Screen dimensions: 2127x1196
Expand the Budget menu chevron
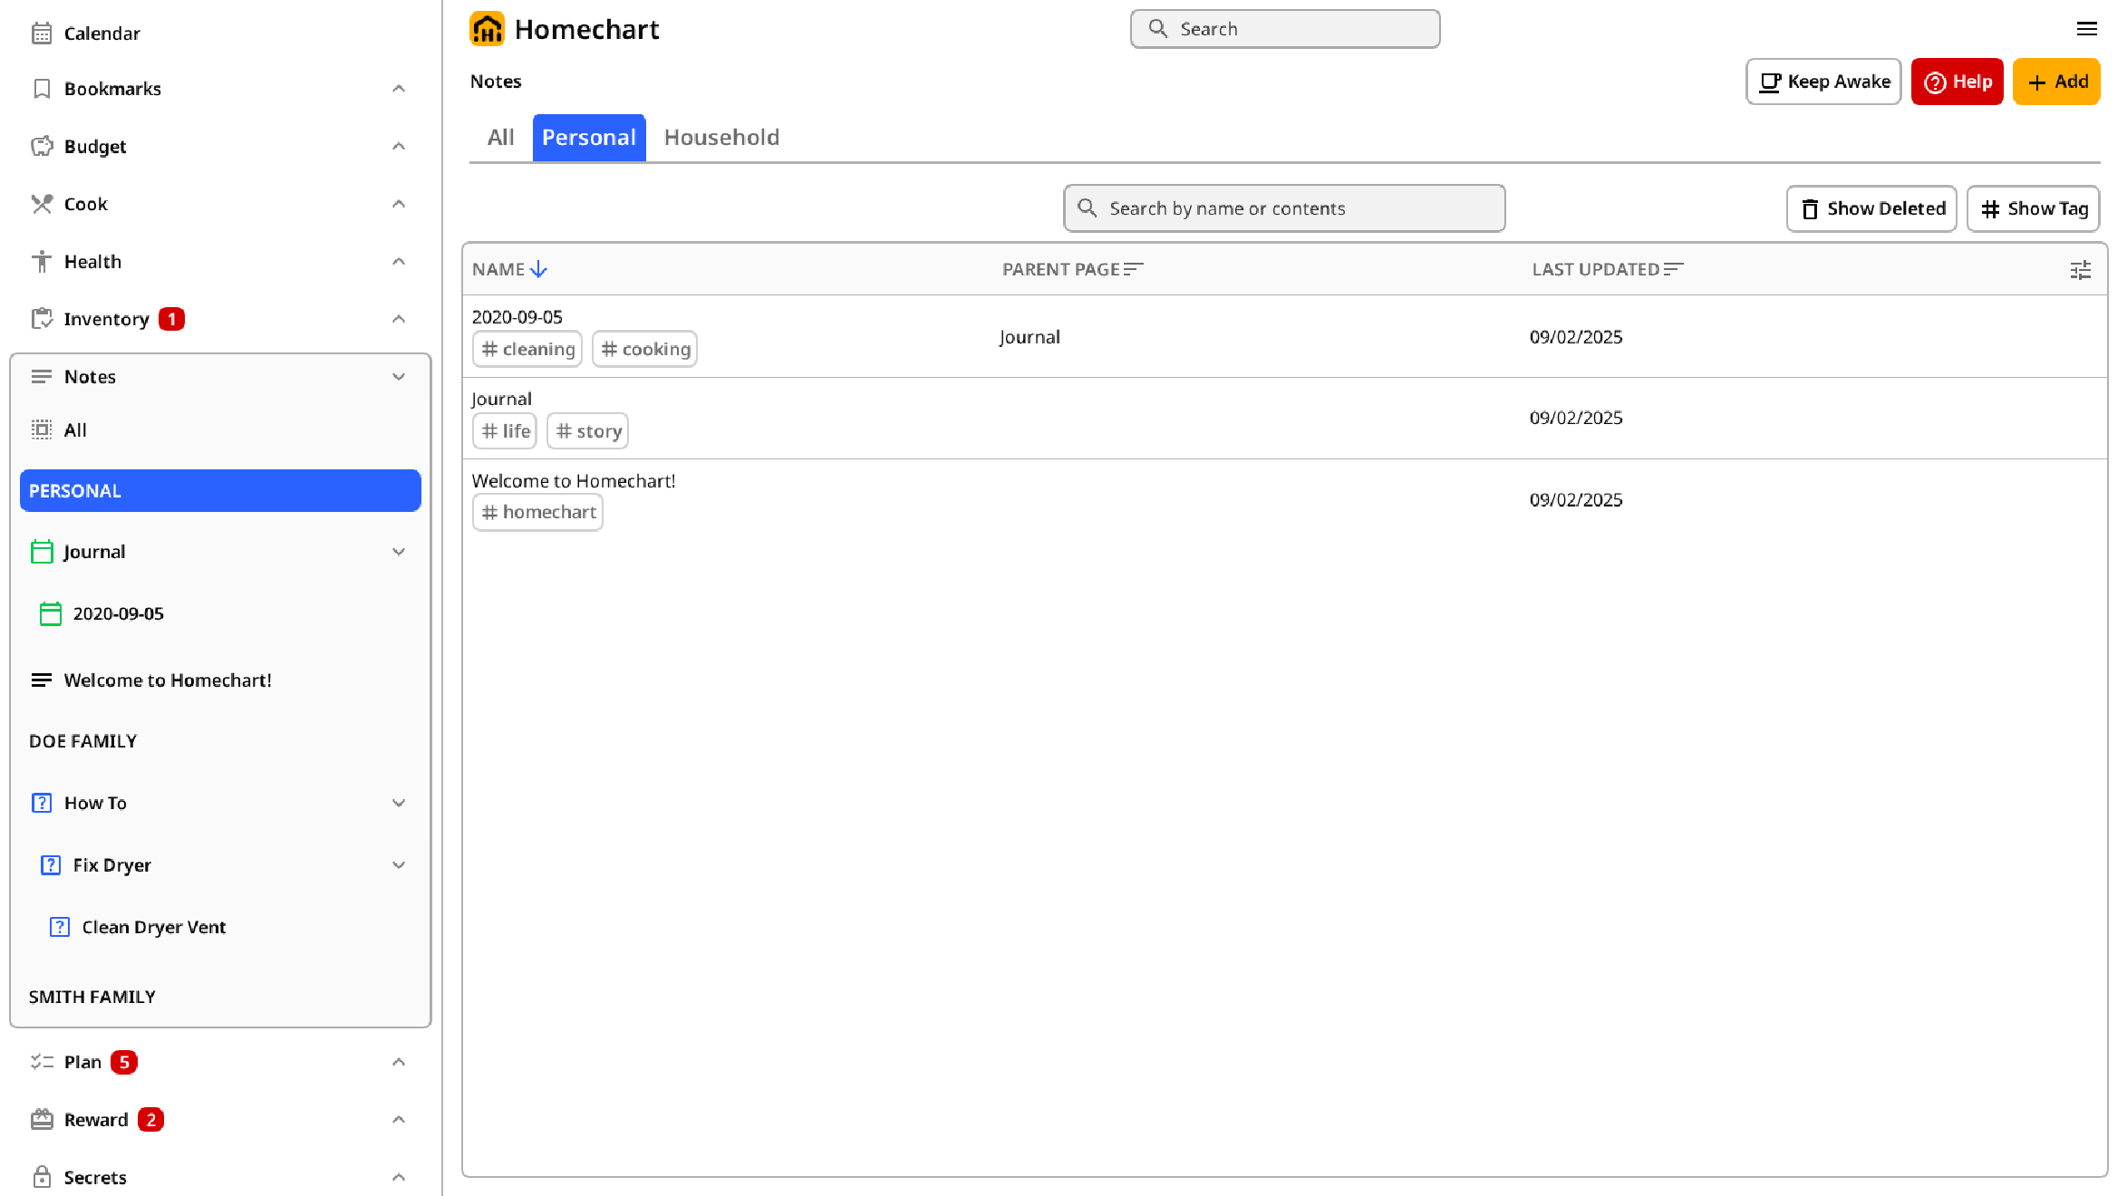[x=399, y=147]
